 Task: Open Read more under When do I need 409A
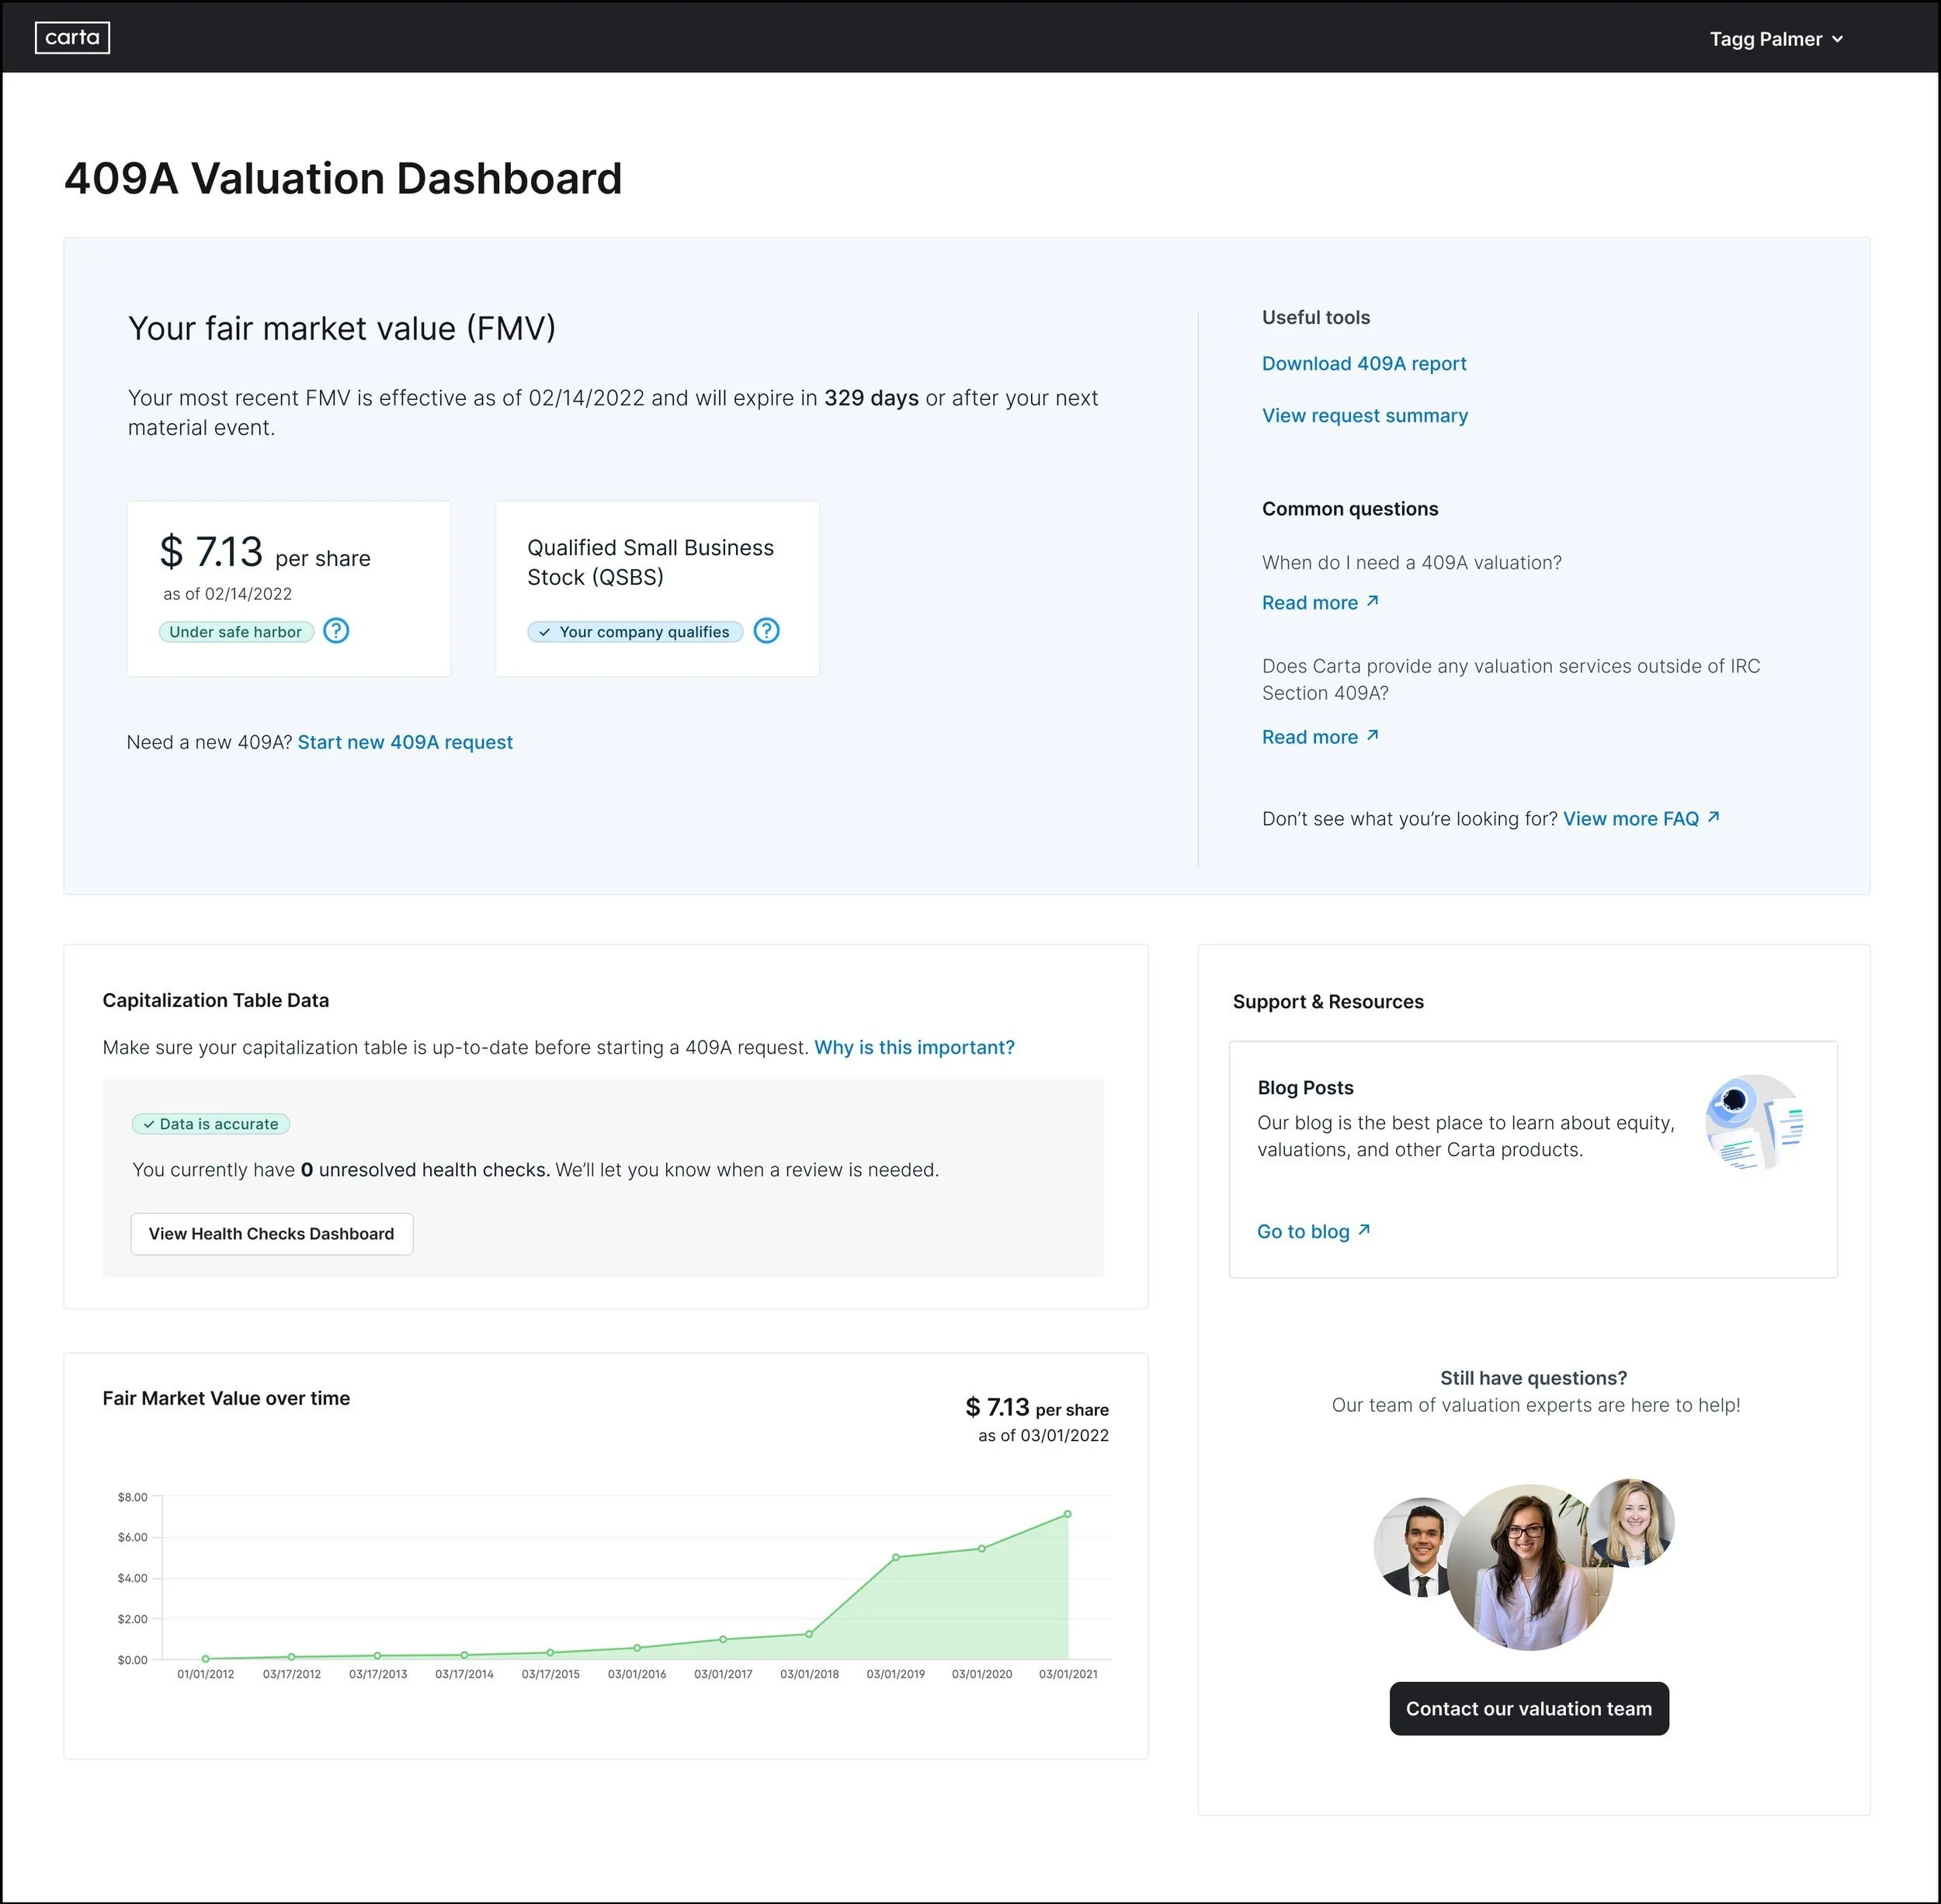click(x=1310, y=603)
